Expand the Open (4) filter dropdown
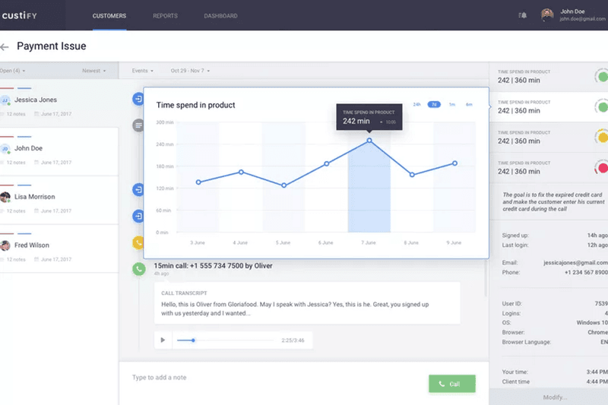The image size is (608, 405). click(12, 71)
